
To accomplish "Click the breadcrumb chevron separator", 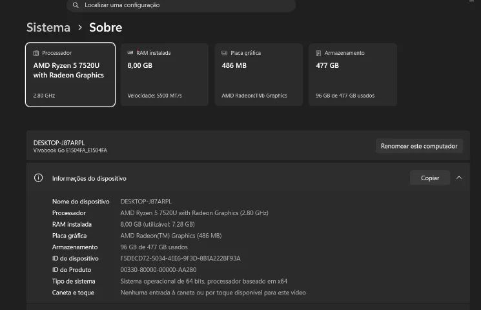I will tap(80, 27).
